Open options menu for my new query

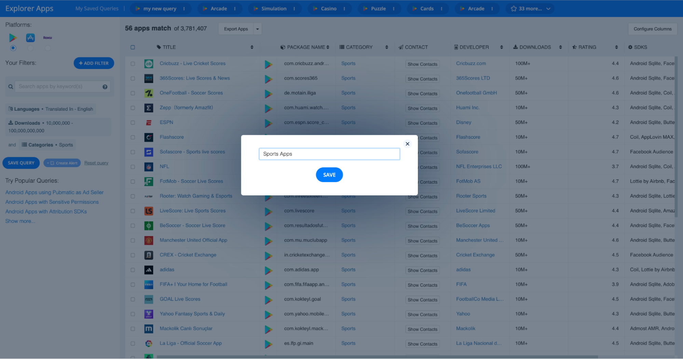pos(184,9)
